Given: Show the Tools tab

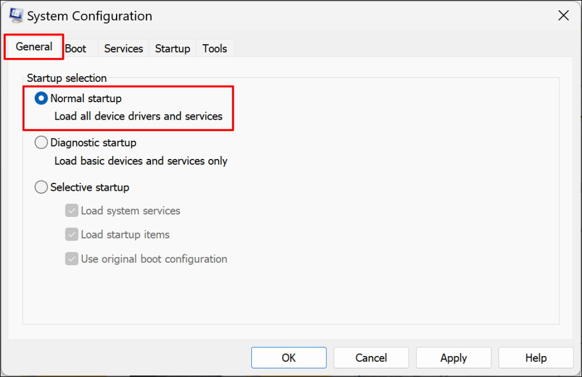Looking at the screenshot, I should click(215, 49).
